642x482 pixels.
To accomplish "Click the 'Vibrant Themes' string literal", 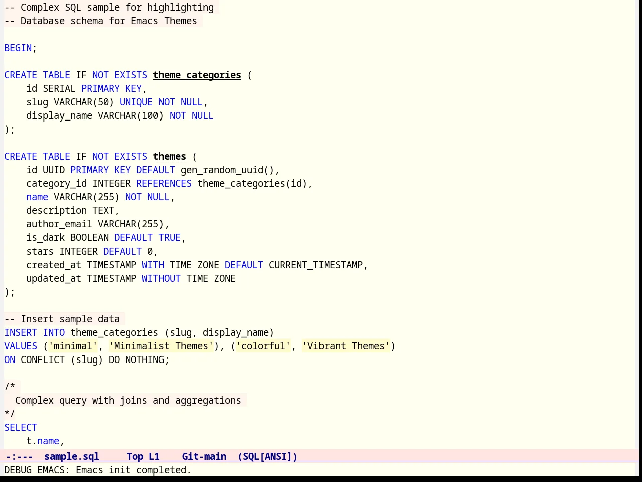I will click(x=346, y=346).
